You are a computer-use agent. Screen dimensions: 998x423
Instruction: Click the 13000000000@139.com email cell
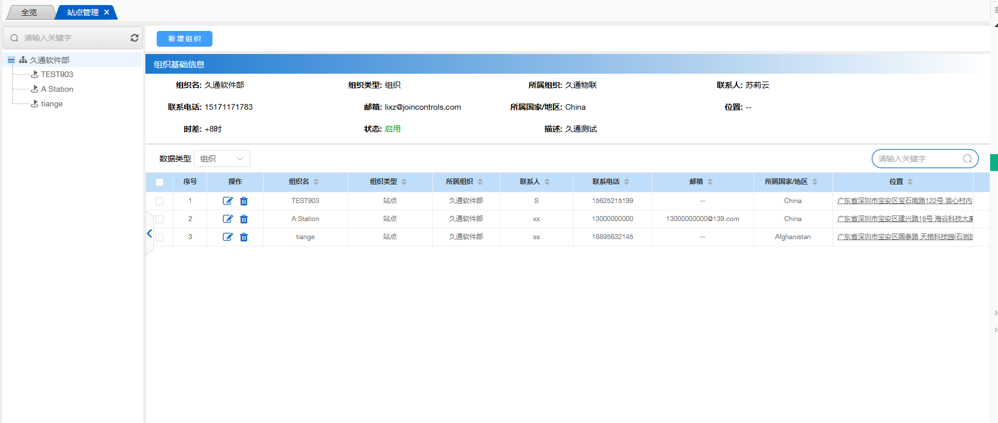703,219
